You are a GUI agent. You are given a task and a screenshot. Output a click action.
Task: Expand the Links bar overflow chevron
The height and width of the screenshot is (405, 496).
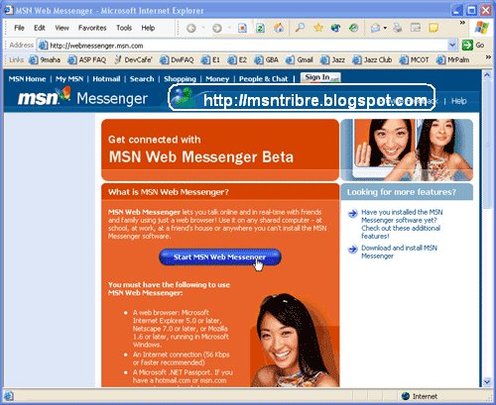488,57
